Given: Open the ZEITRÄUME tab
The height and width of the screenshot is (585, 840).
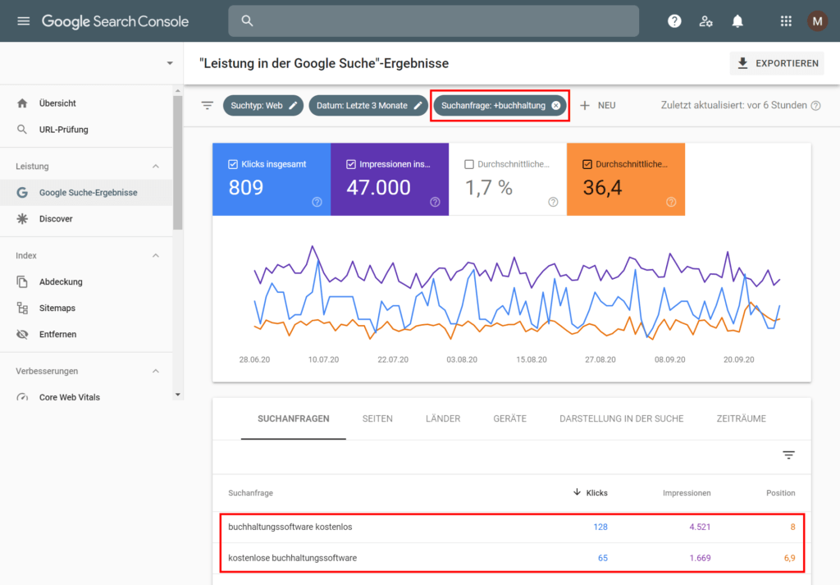Looking at the screenshot, I should [742, 419].
